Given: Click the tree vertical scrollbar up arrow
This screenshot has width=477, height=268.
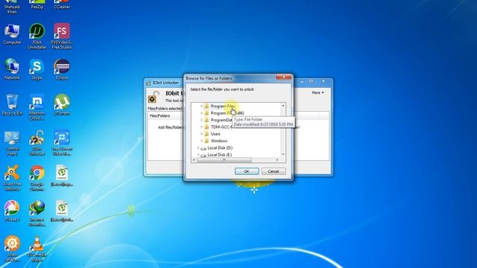Looking at the screenshot, I should [283, 106].
